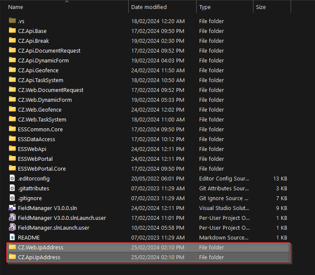Select the CZ.Api.IpAddress folder name
315x275 pixels.
(39, 258)
